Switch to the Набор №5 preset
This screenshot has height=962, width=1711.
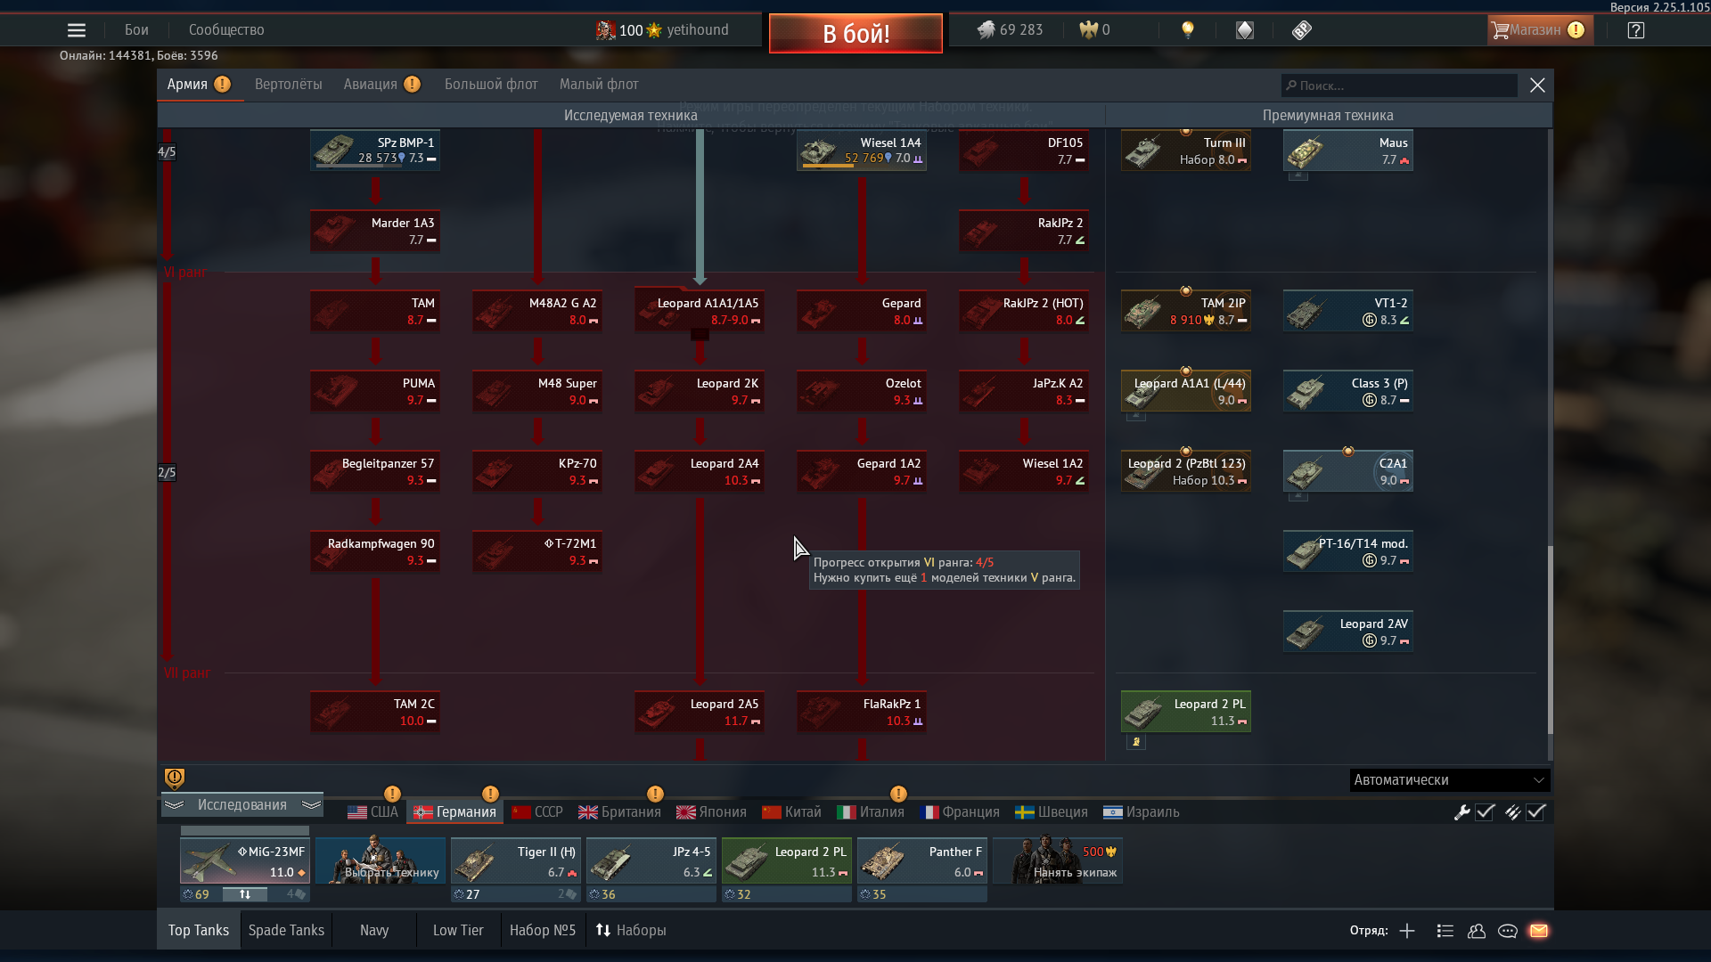click(x=543, y=931)
